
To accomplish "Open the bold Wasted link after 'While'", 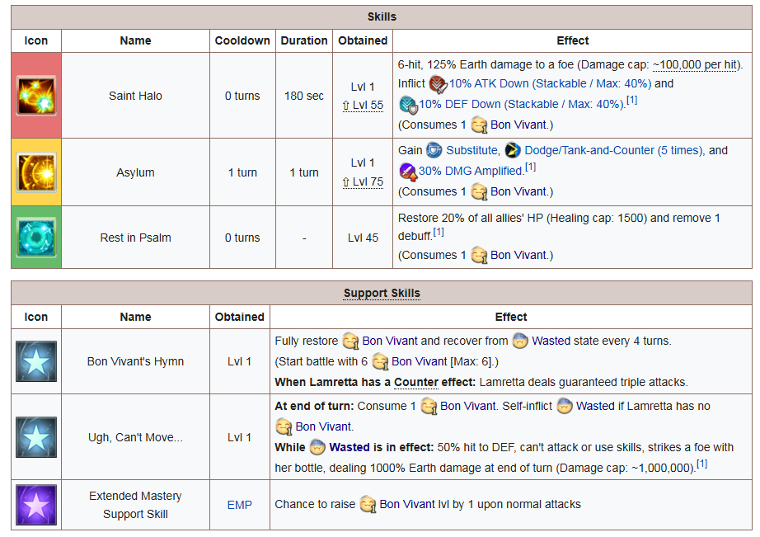I will tap(349, 447).
